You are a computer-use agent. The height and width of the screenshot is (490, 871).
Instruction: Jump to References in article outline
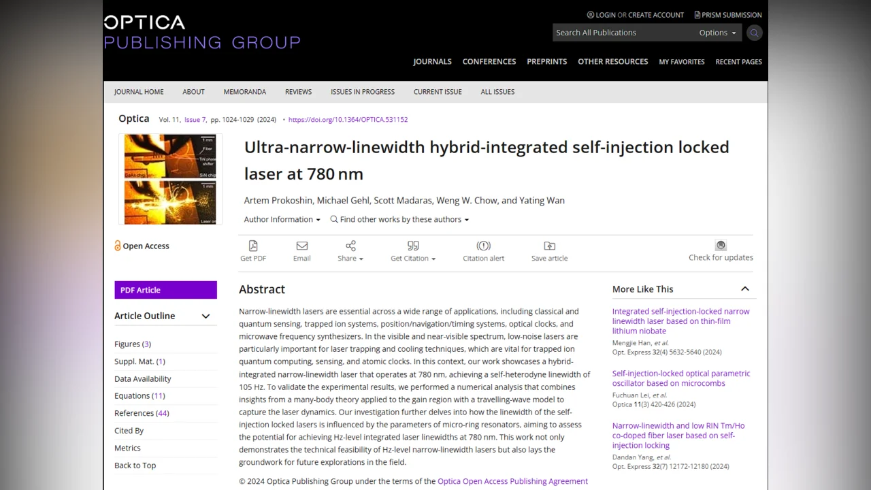point(134,413)
